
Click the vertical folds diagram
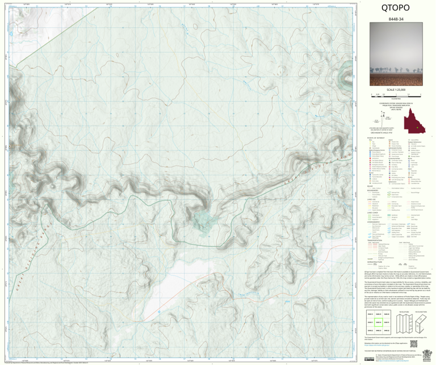coord(404,324)
